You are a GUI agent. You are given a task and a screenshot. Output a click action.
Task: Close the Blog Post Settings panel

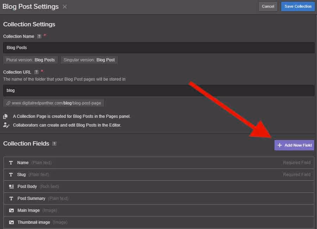(x=64, y=6)
